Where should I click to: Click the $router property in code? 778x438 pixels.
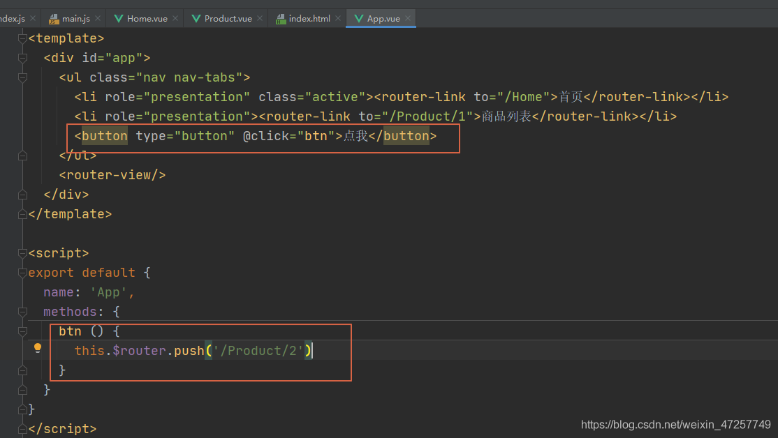pyautogui.click(x=139, y=351)
